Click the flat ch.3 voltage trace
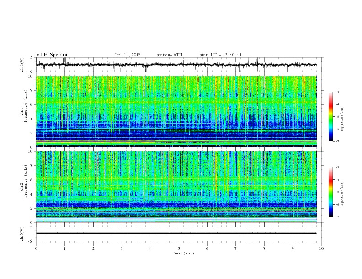This screenshot has width=362, height=279. 176,233
